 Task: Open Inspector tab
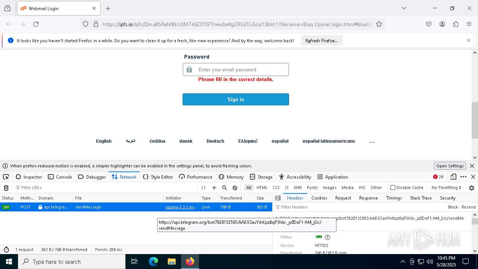29,177
